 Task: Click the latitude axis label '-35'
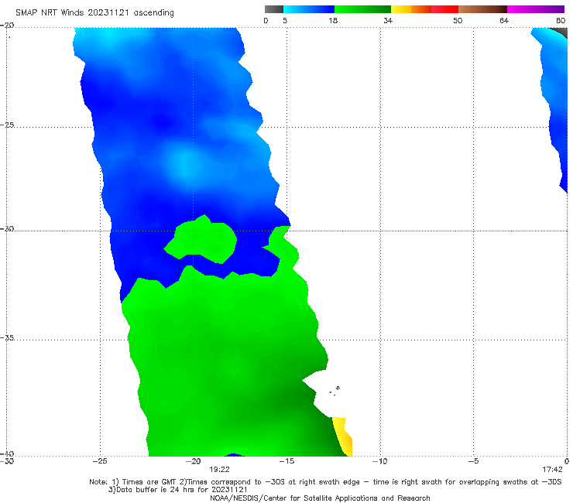pyautogui.click(x=7, y=337)
